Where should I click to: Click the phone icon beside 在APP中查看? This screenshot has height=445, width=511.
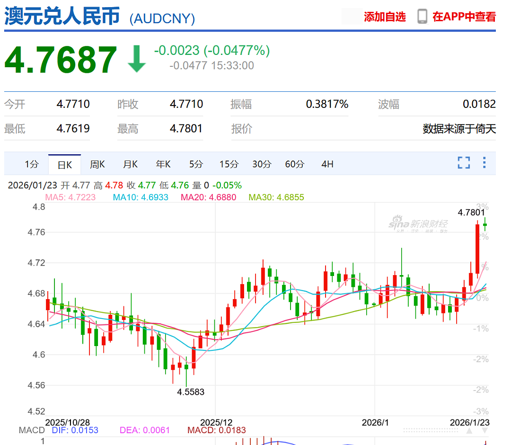(x=422, y=16)
